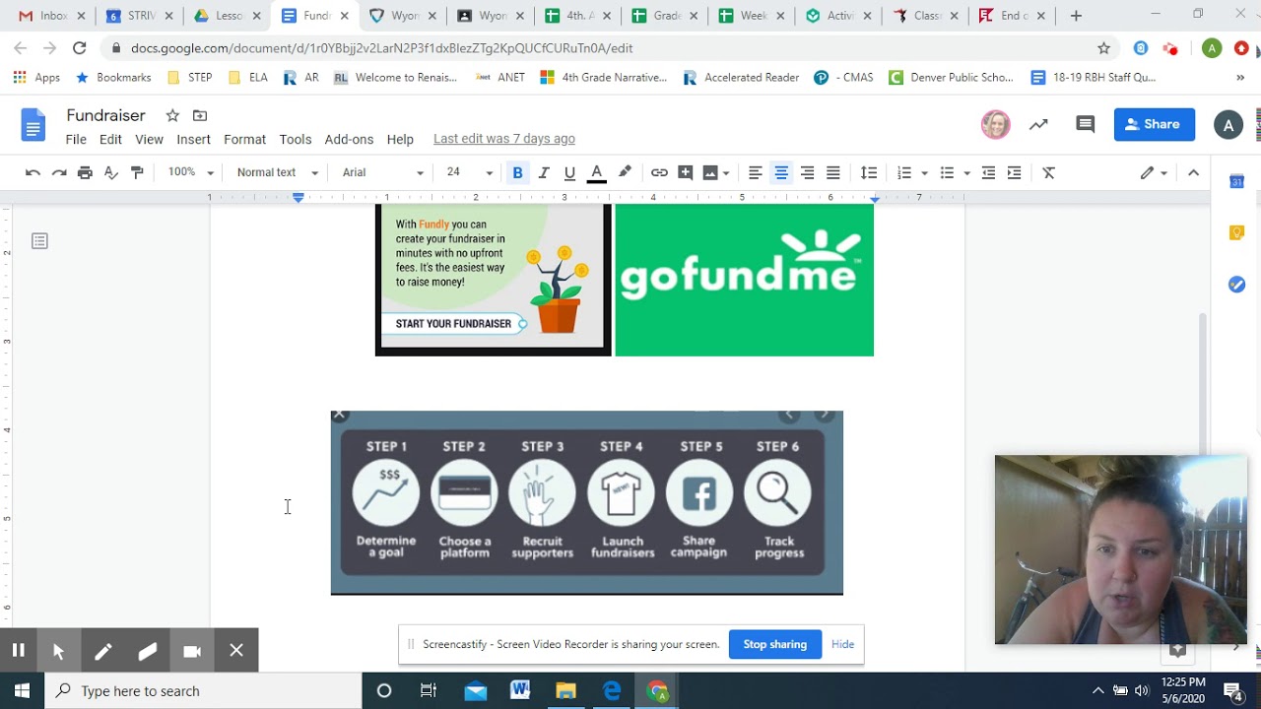1261x709 pixels.
Task: Add a comment using the plus icon
Action: [686, 172]
